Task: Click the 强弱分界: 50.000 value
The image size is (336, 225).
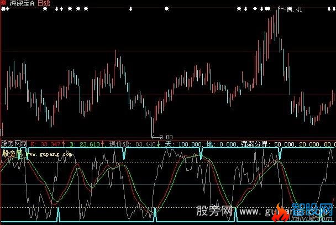Action: point(268,144)
